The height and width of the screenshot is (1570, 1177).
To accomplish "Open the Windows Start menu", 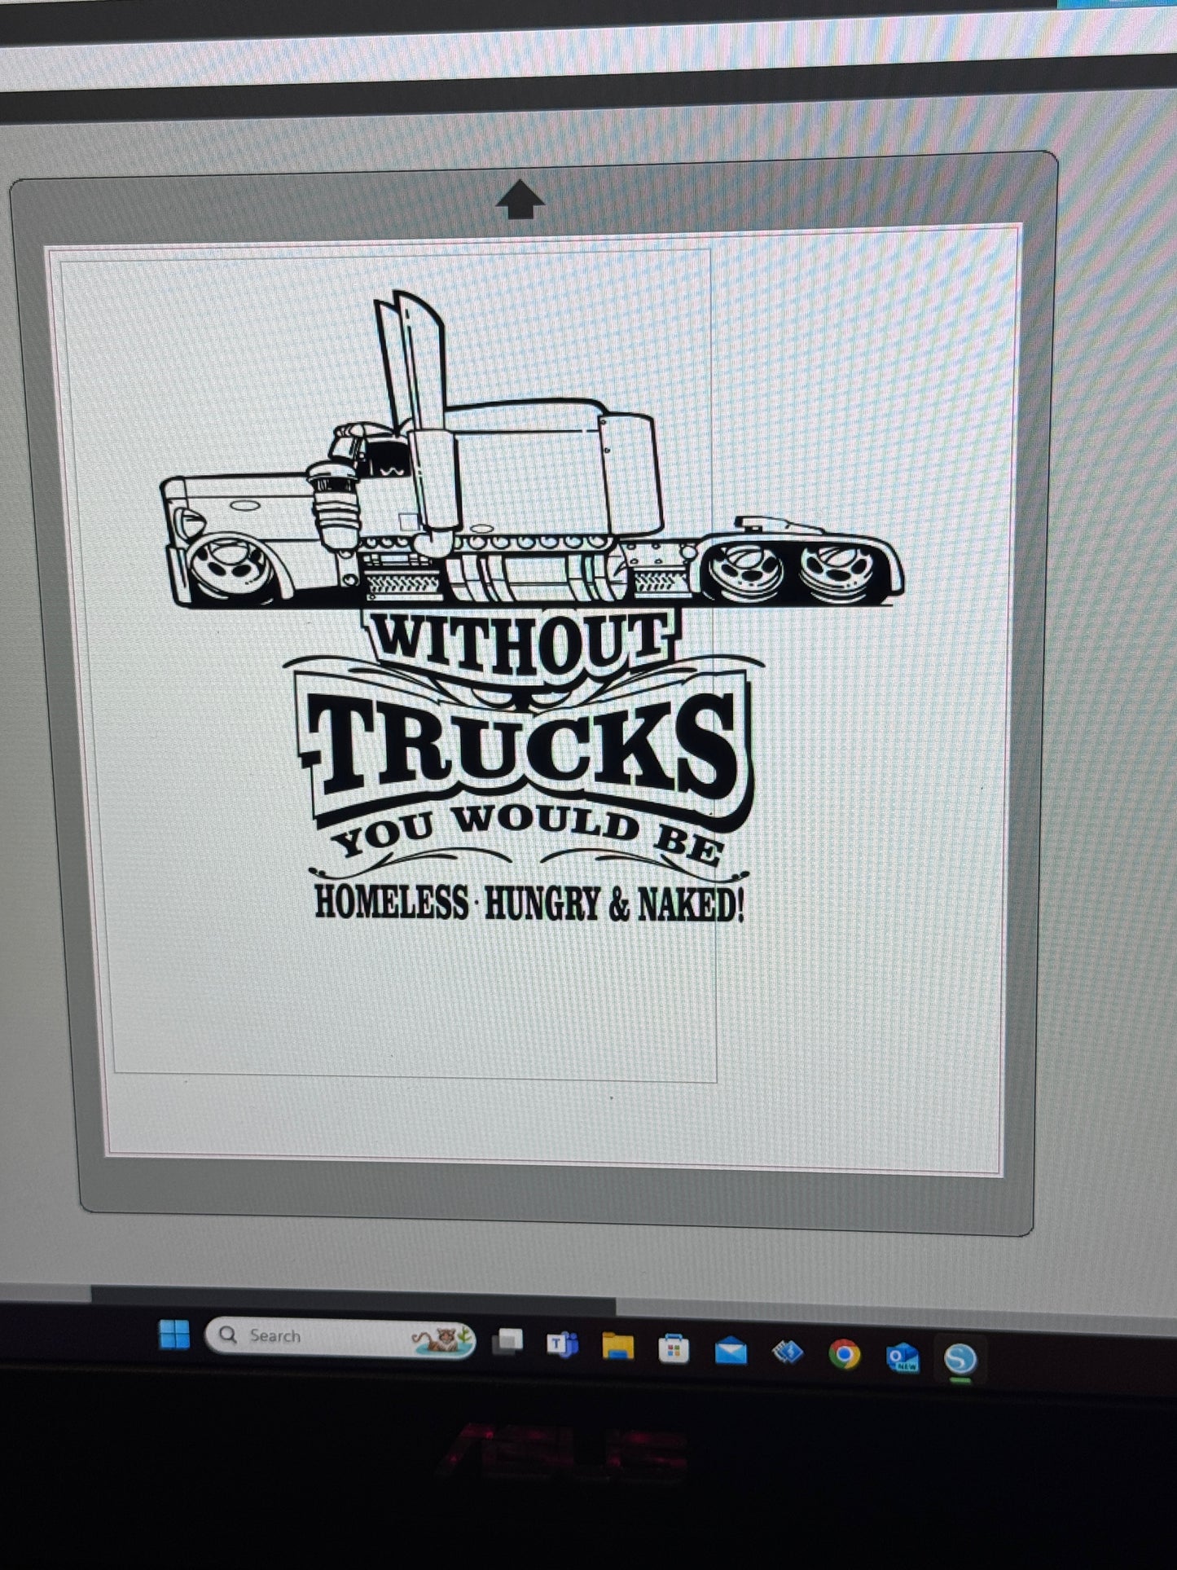I will coord(173,1335).
